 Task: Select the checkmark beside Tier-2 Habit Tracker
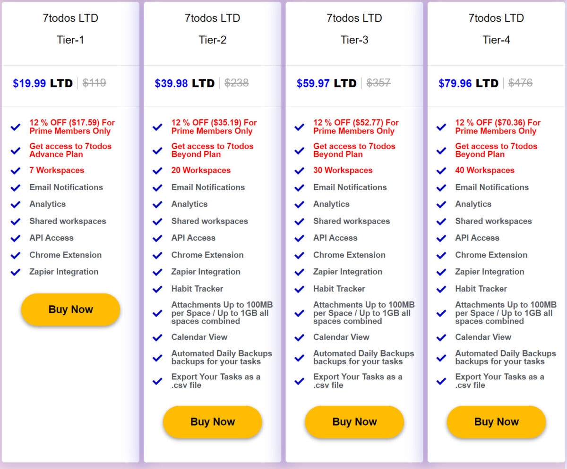click(157, 289)
